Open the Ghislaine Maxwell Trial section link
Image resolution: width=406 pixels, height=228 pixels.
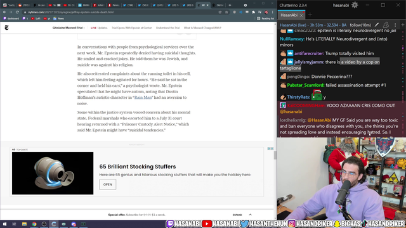click(69, 28)
